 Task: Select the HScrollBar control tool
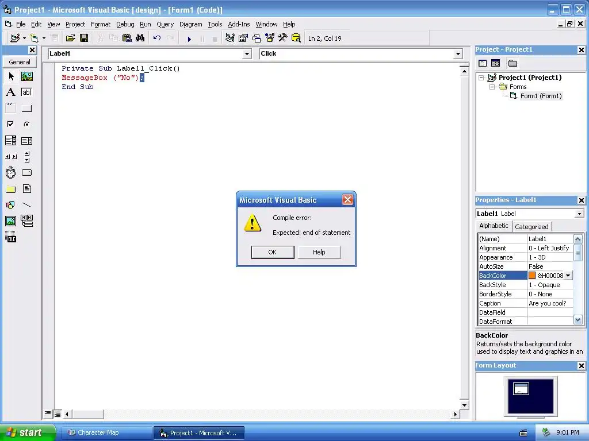[11, 157]
